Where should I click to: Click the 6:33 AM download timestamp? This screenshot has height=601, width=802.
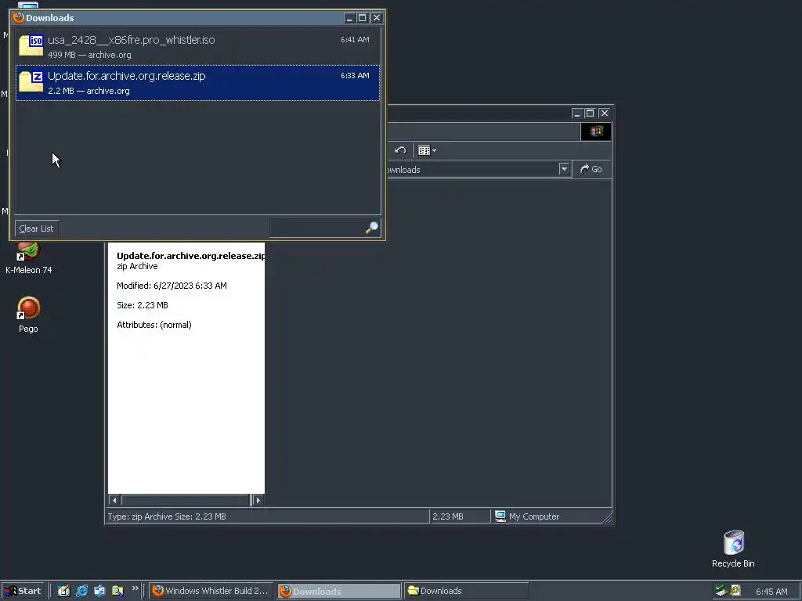pyautogui.click(x=355, y=75)
